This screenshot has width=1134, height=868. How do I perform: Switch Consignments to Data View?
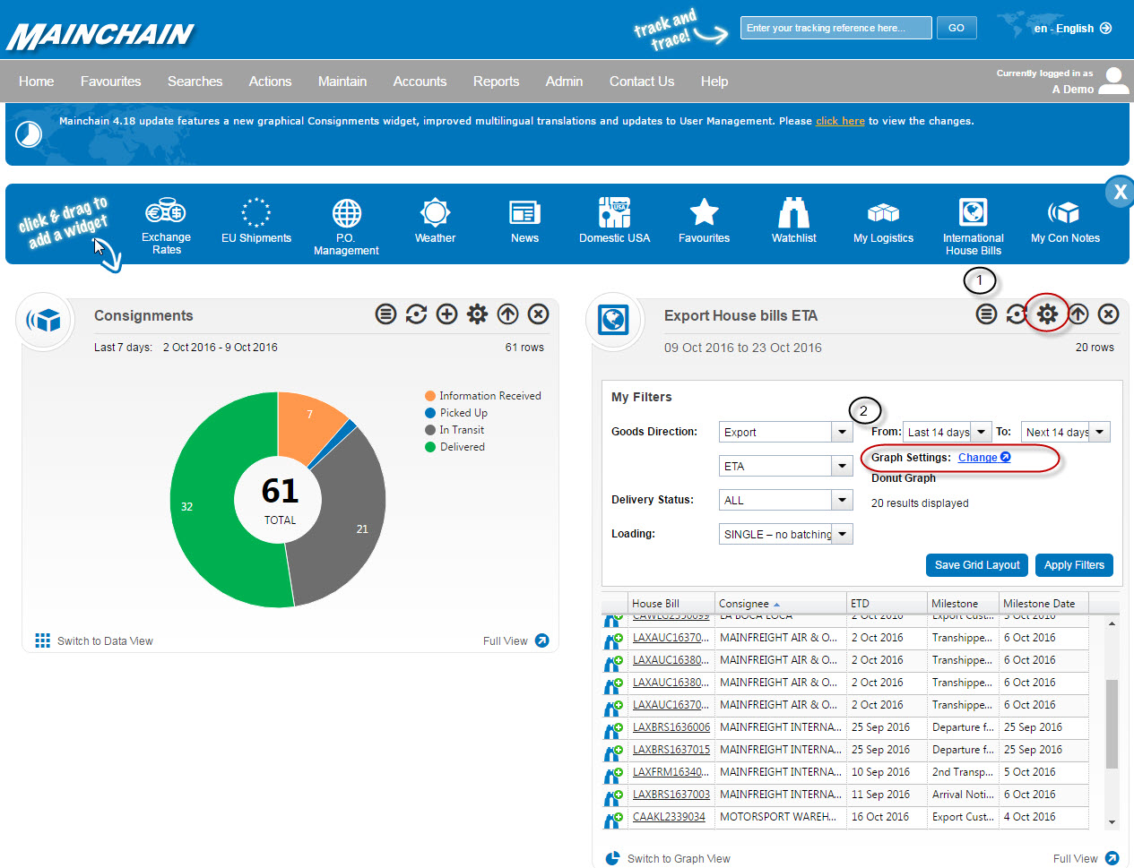tap(94, 640)
